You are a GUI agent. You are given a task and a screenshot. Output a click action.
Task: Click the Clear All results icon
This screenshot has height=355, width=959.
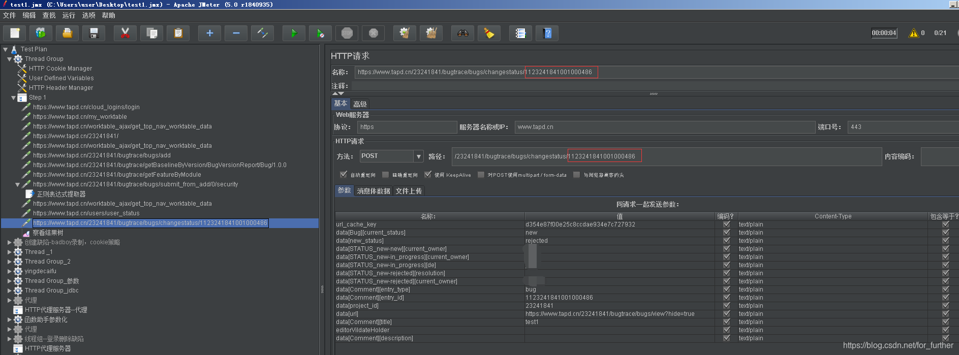pos(431,34)
